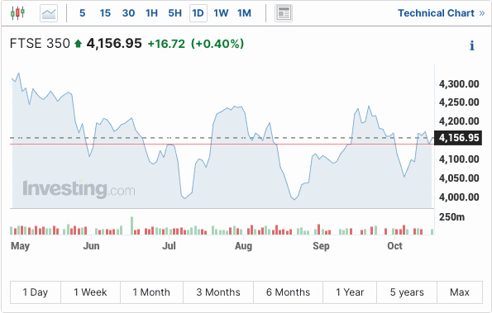Click the Sep axis label
Image resolution: width=492 pixels, height=313 pixels.
[321, 246]
